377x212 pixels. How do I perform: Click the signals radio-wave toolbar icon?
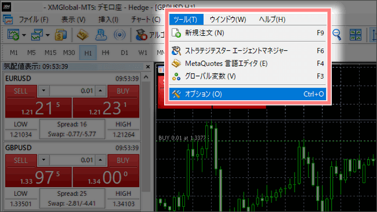click(x=119, y=35)
